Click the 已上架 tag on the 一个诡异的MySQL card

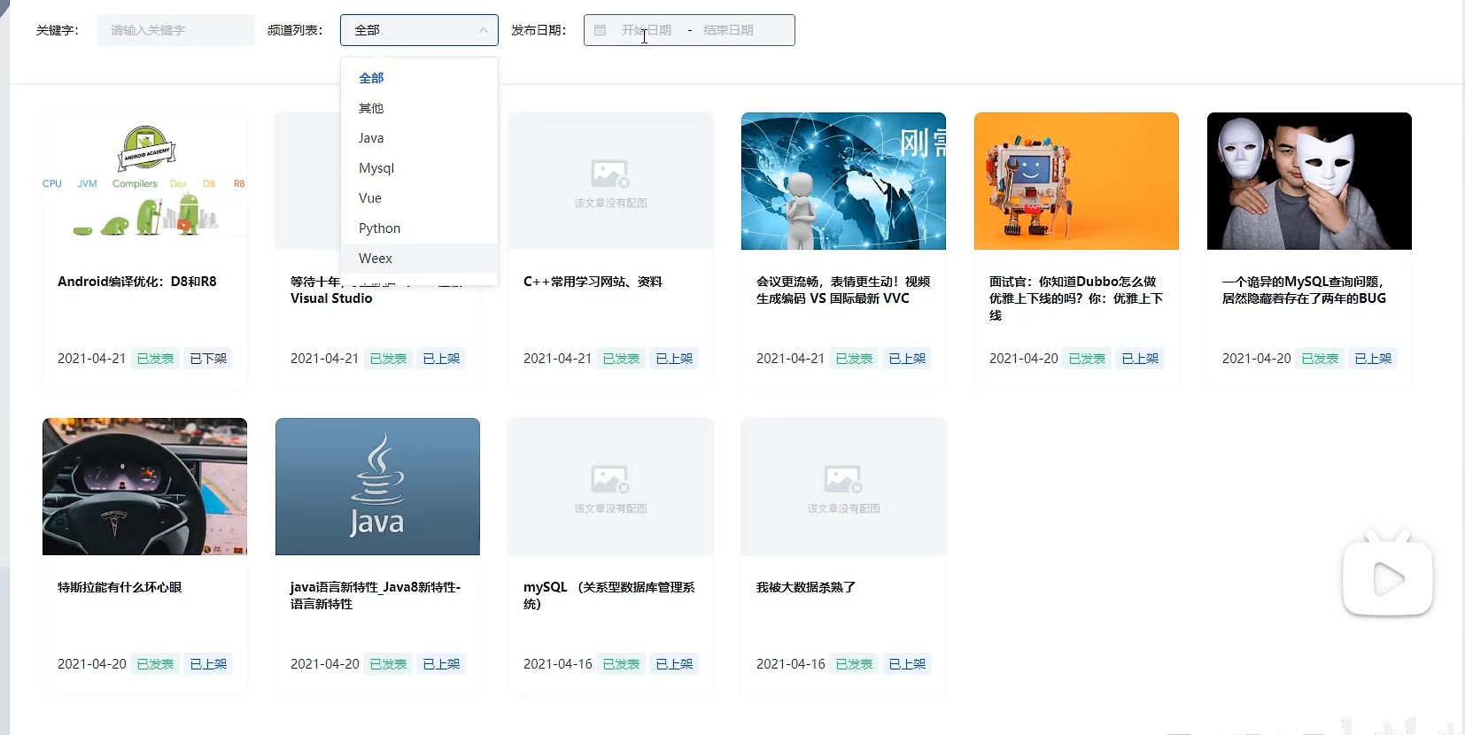tap(1373, 359)
